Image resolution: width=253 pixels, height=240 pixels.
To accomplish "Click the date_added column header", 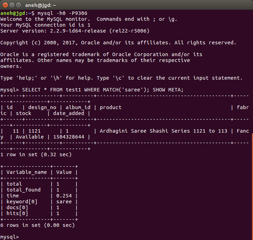I will [x=69, y=113].
